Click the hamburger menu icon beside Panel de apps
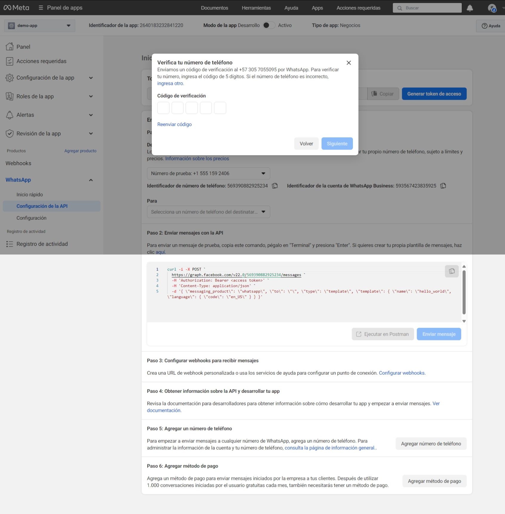This screenshot has width=505, height=514. coord(41,8)
